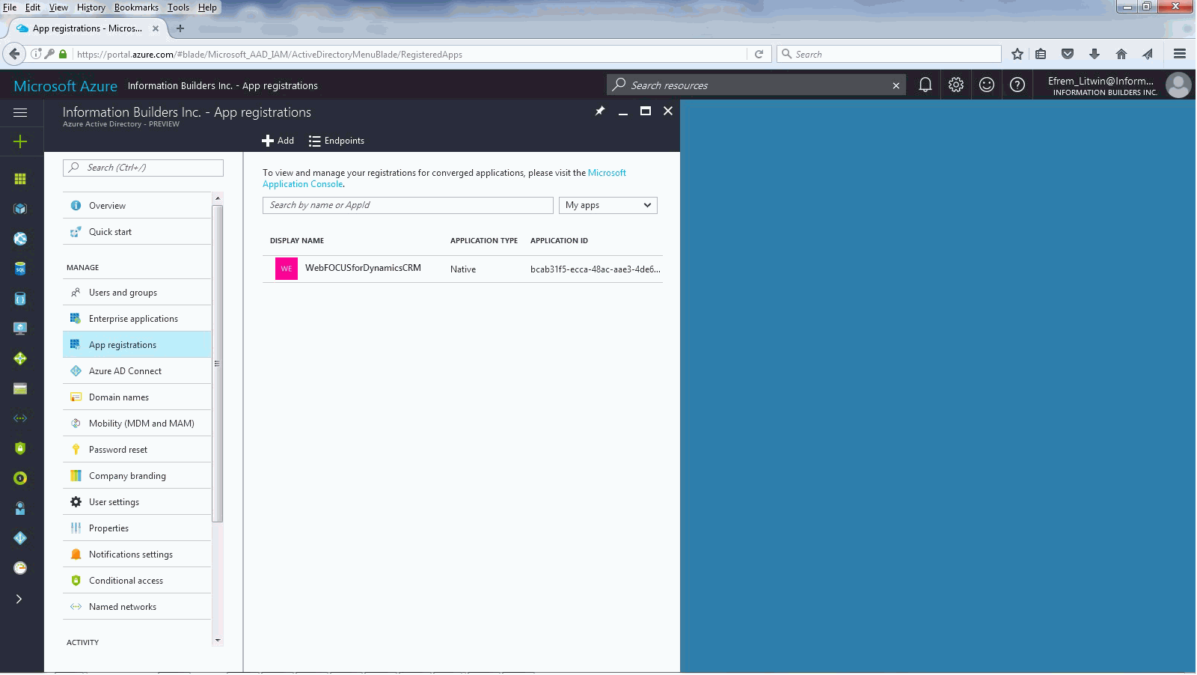Open the Firefox Bookmarks menu
This screenshot has height=675, width=1197.
tap(136, 7)
